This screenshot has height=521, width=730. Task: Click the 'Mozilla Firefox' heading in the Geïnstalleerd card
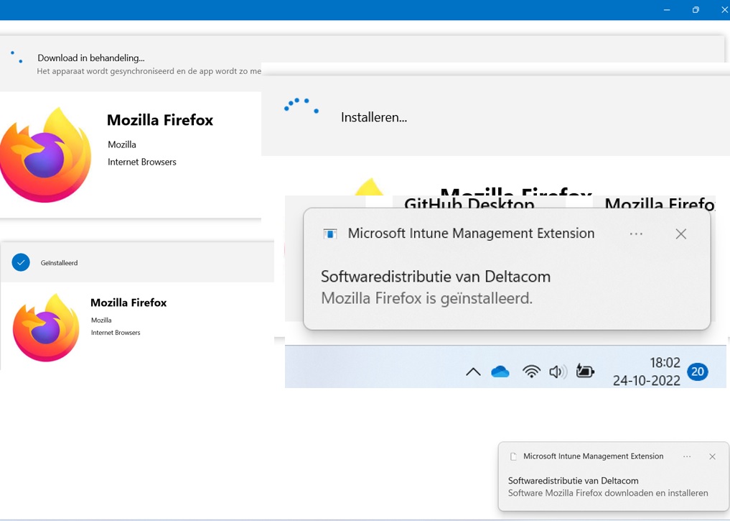(x=128, y=303)
